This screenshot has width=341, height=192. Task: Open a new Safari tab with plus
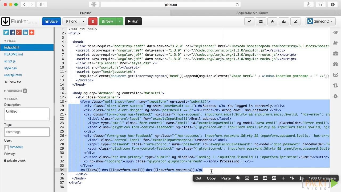(338, 13)
